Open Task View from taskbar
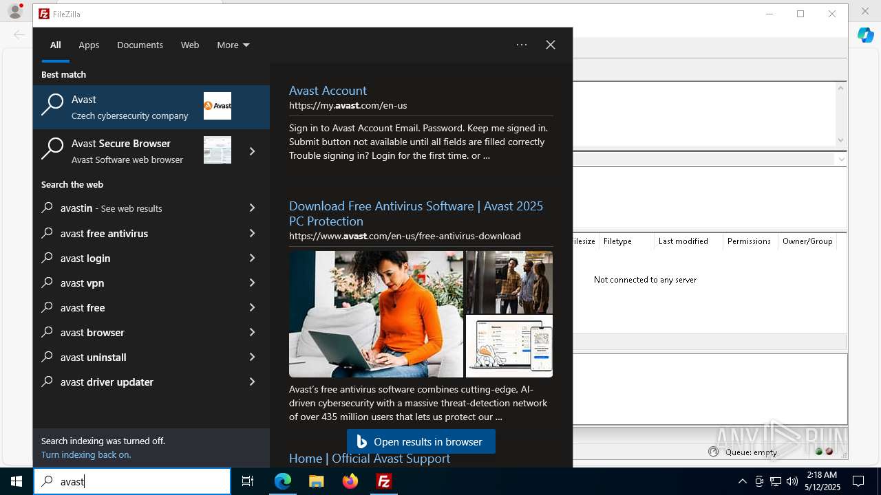The image size is (881, 495). point(248,481)
